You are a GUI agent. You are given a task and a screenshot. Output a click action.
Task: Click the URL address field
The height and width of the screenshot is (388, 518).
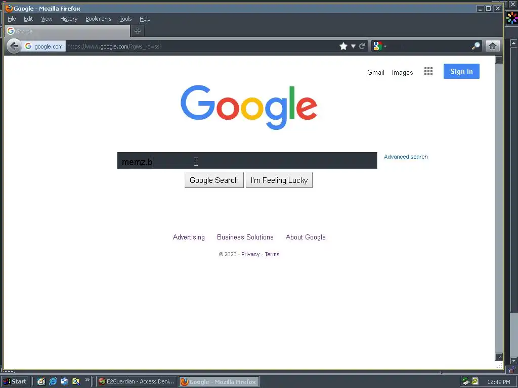(201, 46)
